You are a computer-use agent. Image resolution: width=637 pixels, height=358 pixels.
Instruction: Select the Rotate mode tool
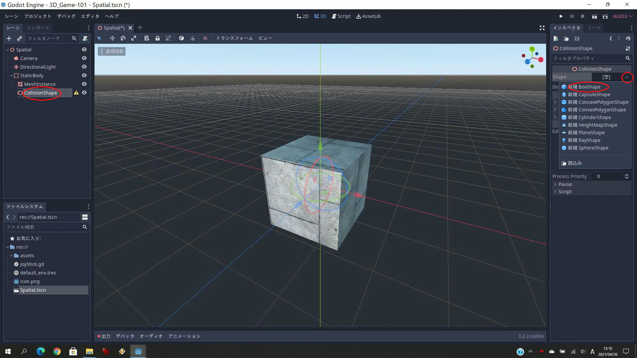pos(123,38)
